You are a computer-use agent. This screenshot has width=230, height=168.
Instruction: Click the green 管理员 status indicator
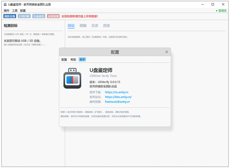click(x=221, y=10)
